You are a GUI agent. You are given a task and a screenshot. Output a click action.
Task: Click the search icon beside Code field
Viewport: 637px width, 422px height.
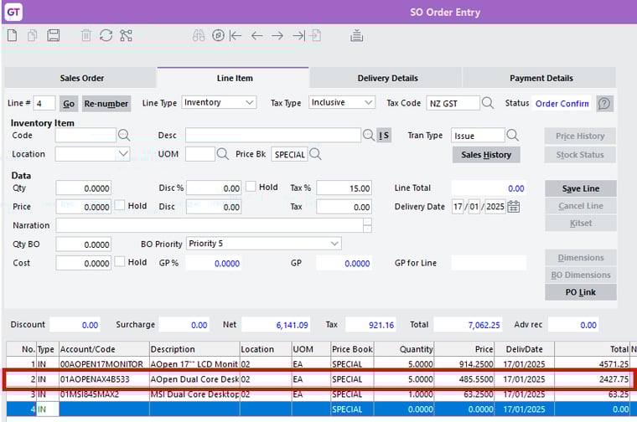(x=124, y=136)
